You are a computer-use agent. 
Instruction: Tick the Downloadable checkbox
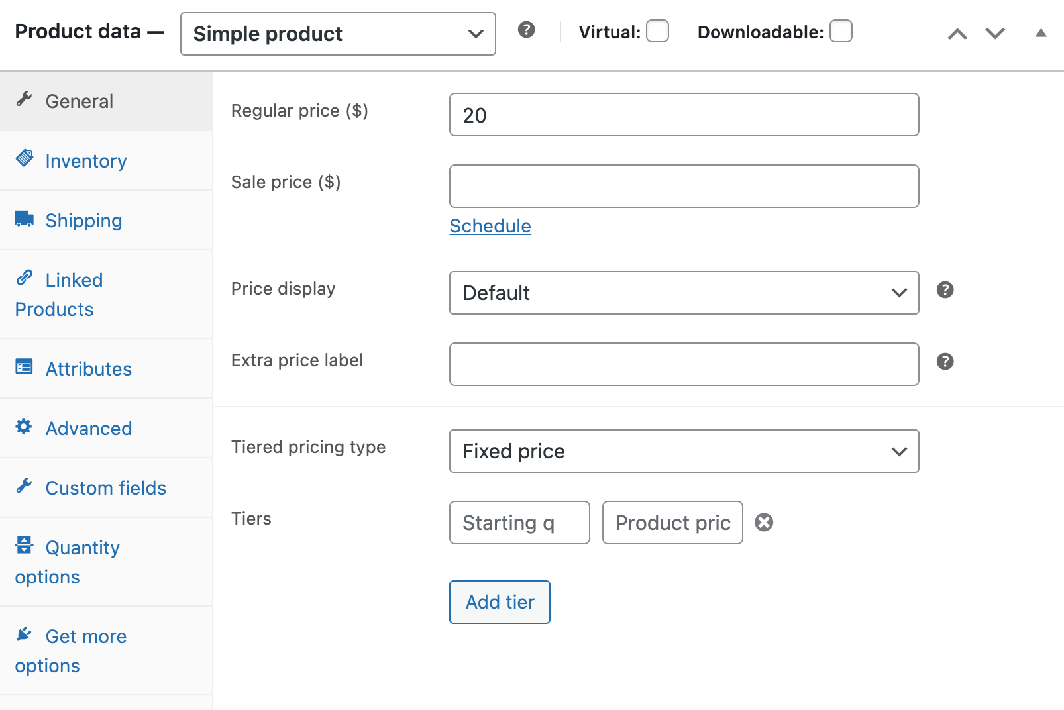pos(841,31)
